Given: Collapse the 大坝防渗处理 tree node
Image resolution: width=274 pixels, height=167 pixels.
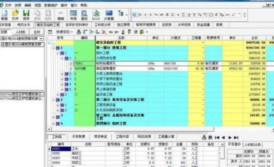Looking at the screenshot, I should [x=62, y=58].
